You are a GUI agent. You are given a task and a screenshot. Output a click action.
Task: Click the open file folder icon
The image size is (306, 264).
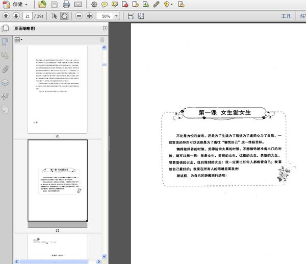coord(42,4)
